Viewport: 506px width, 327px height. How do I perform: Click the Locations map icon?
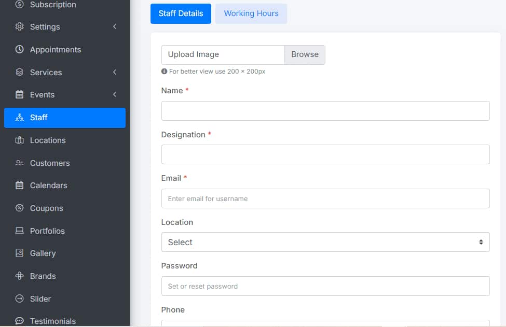pyautogui.click(x=20, y=140)
